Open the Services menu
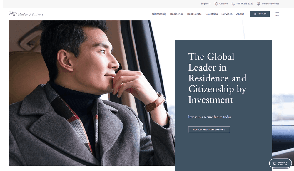 click(227, 14)
